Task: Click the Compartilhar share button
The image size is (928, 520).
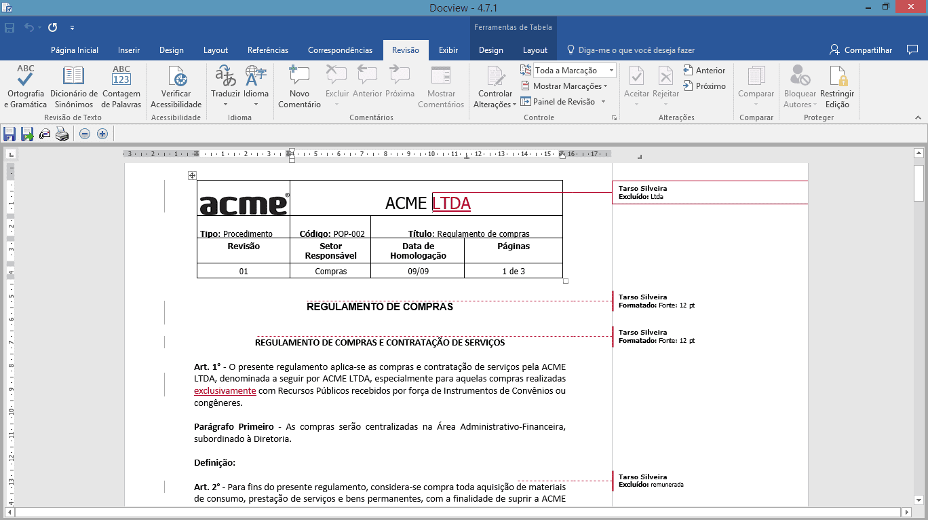Action: tap(861, 50)
